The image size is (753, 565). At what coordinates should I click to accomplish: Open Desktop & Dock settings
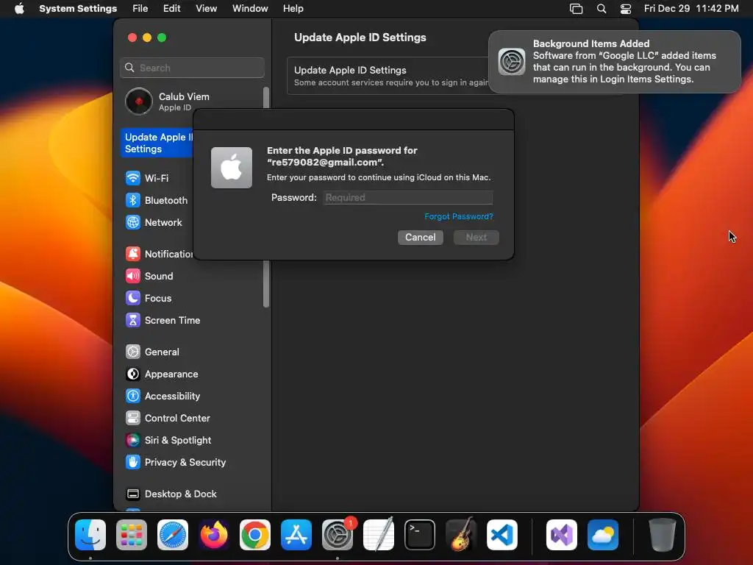click(171, 494)
